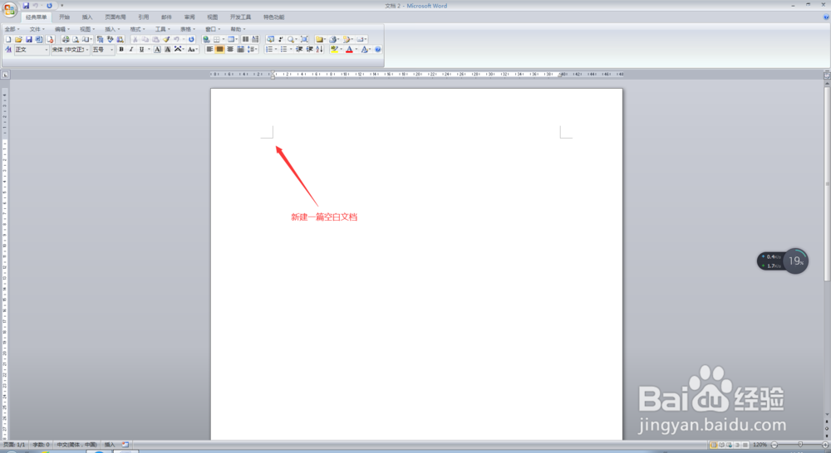Screen dimensions: 831x453
Task: Toggle bulleted list formatting
Action: click(x=283, y=49)
